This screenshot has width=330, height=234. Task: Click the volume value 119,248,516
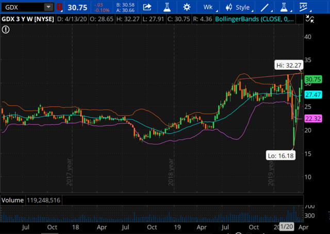point(43,200)
